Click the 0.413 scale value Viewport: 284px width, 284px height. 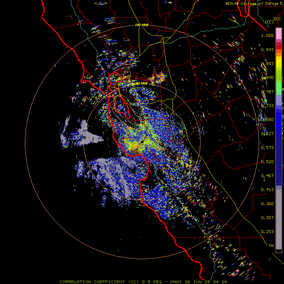pos(267,190)
